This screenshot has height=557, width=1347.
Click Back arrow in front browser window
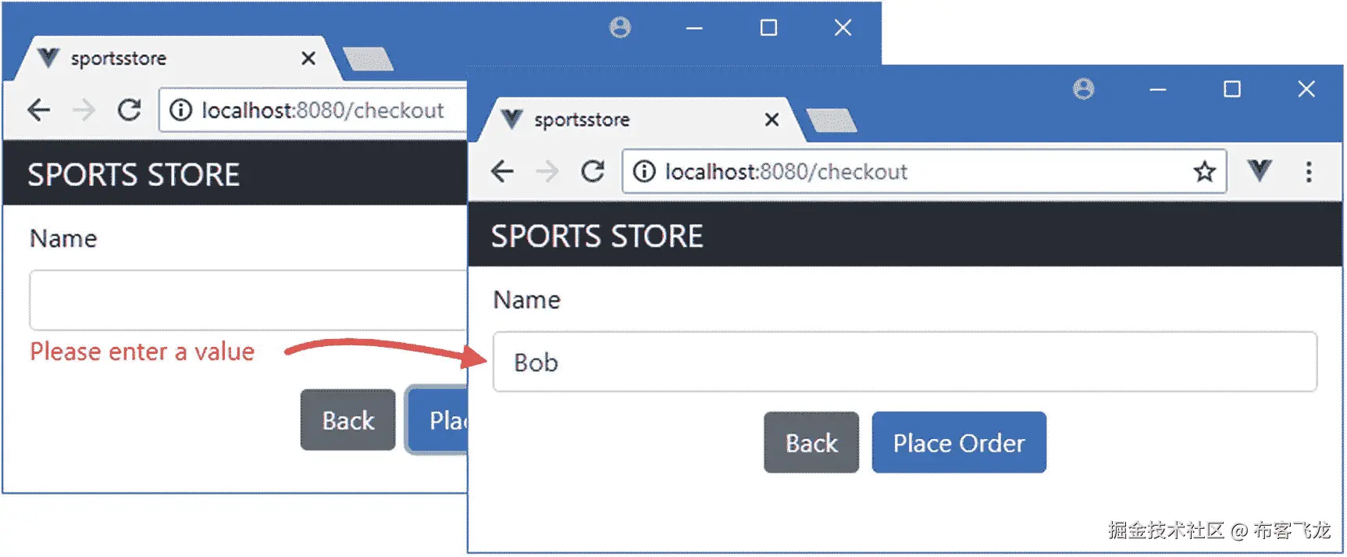(502, 171)
